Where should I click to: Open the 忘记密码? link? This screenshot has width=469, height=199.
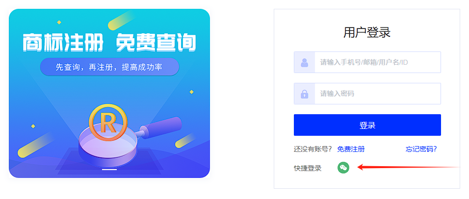(421, 149)
